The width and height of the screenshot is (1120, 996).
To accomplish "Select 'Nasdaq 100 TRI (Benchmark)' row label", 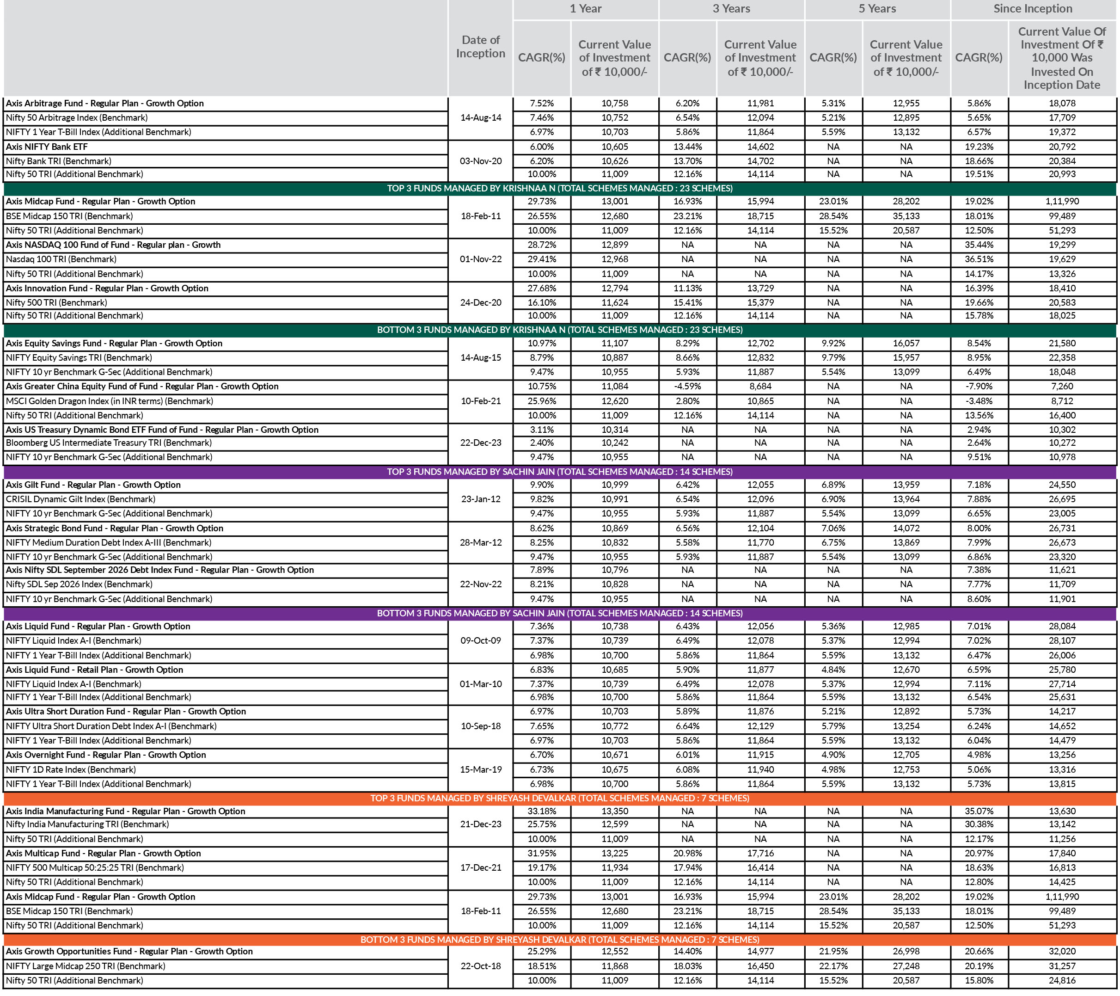I will 61,259.
